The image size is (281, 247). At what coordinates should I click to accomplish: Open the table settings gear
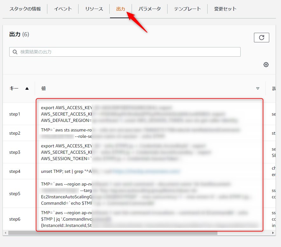click(x=266, y=65)
